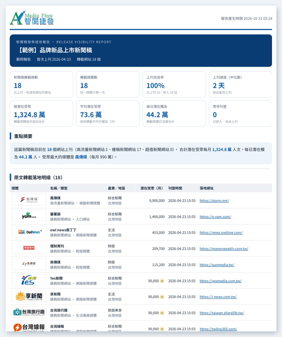Click the OwlNews logo thumbnail

click(29, 232)
